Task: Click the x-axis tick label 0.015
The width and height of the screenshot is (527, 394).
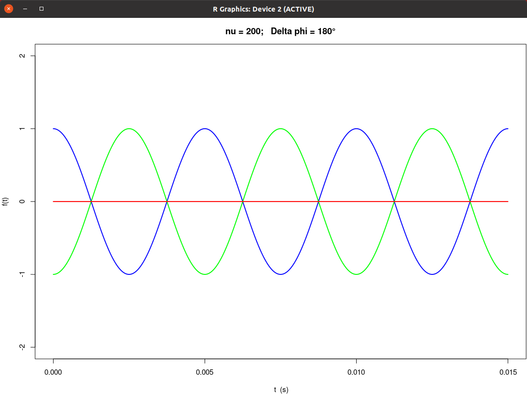Action: (x=508, y=372)
